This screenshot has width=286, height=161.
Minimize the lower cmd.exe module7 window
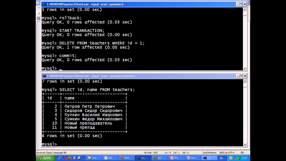coord(237,76)
